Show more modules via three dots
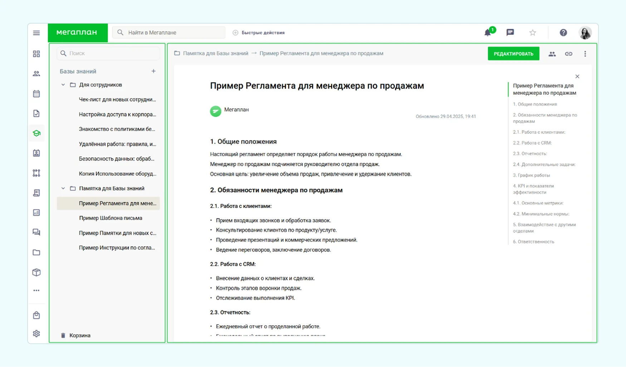 [x=36, y=291]
